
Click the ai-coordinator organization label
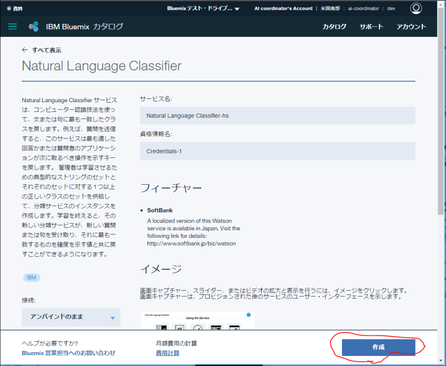363,9
